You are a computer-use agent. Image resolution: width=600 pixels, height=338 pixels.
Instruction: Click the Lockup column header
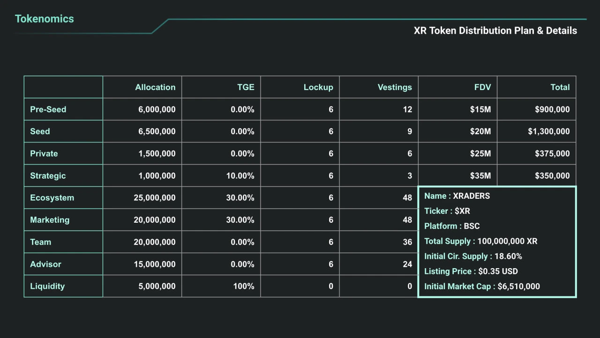click(318, 87)
